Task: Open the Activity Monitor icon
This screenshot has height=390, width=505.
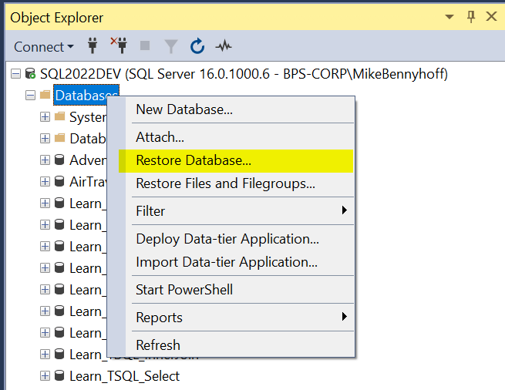Action: coord(224,46)
